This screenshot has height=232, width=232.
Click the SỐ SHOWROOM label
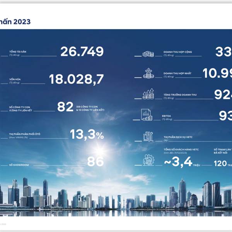coord(19,165)
